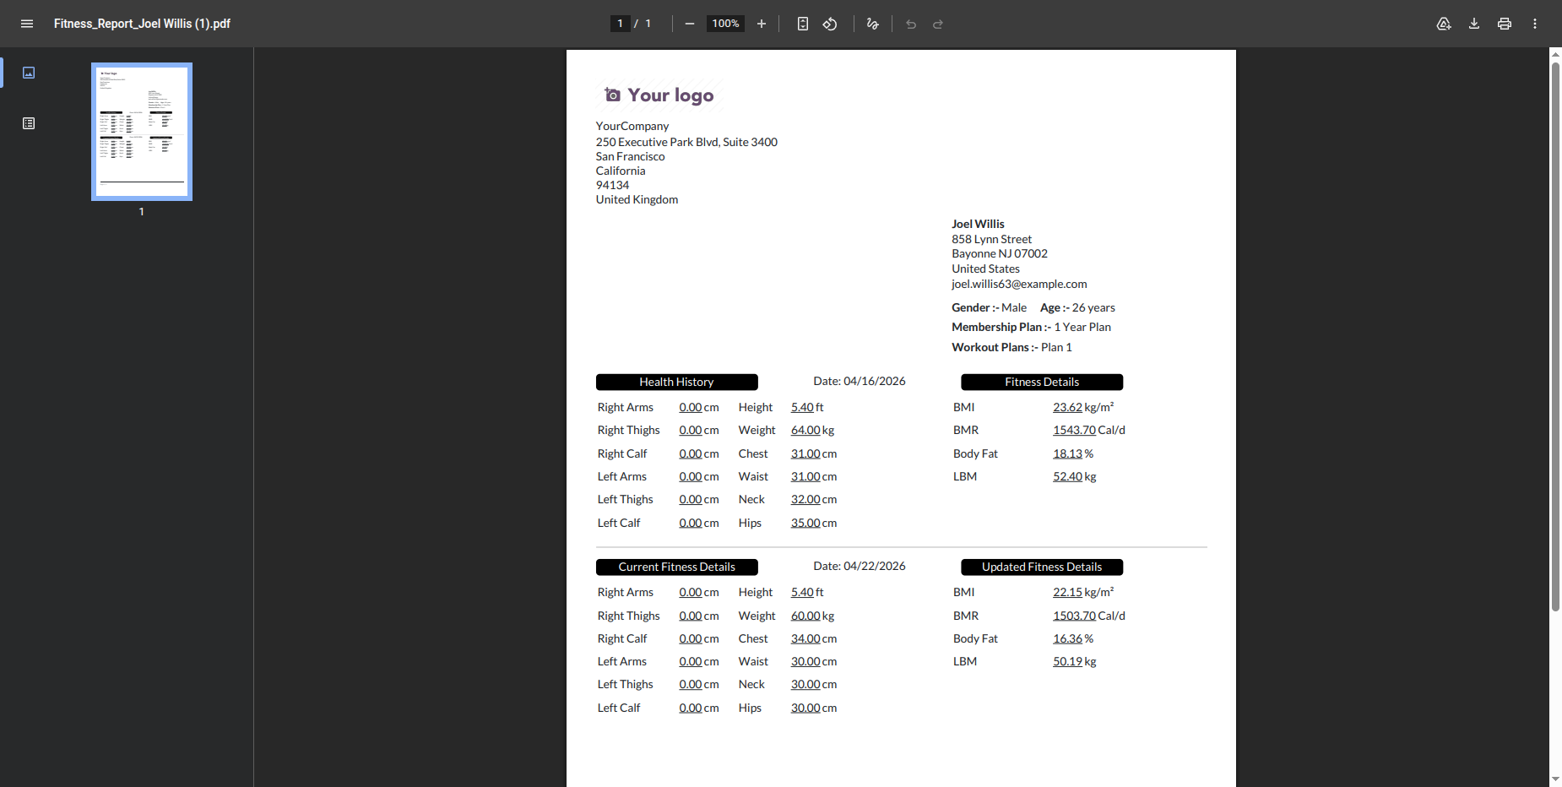Select the draw annotation tool

873,24
